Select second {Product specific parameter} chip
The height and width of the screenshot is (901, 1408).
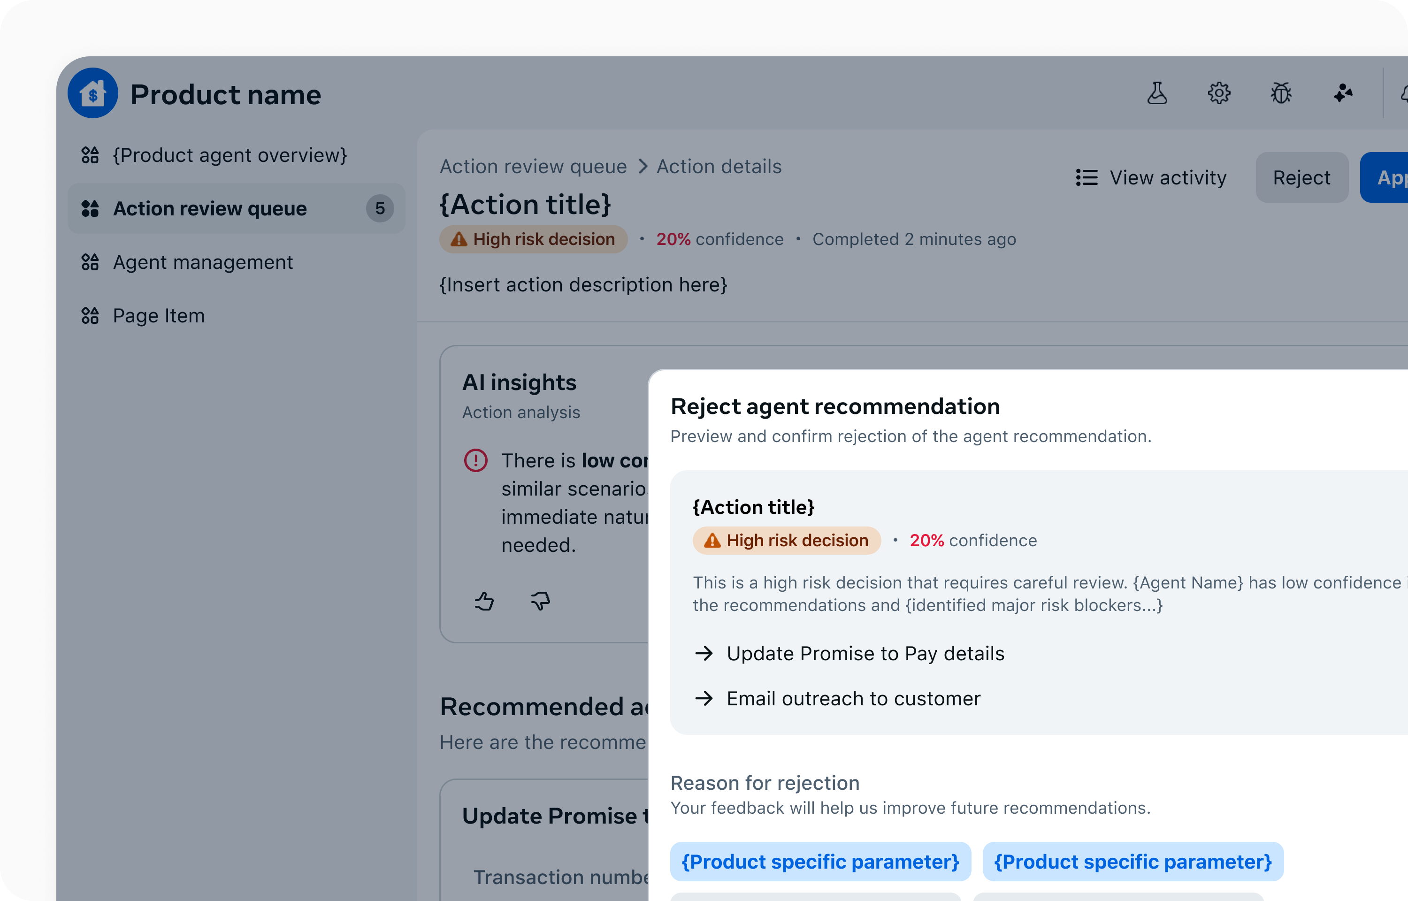tap(1133, 862)
